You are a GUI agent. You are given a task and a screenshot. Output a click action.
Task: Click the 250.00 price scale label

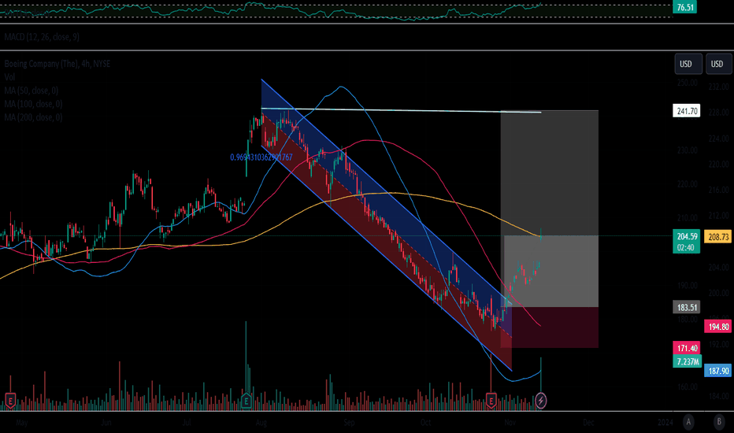click(x=688, y=83)
